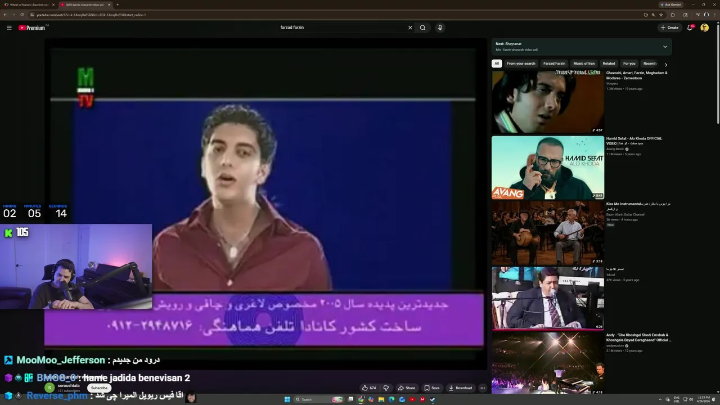
Task: Open Chavoshi, Ameri, Farzin Zemestoon title
Action: [637, 75]
